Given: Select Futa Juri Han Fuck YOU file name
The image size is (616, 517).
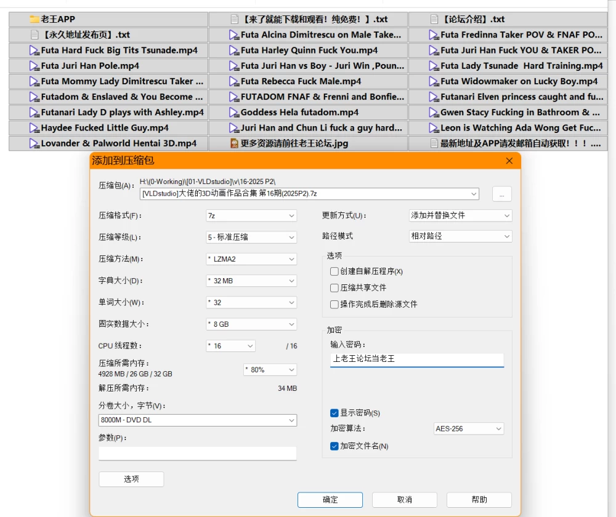Looking at the screenshot, I should (x=521, y=50).
